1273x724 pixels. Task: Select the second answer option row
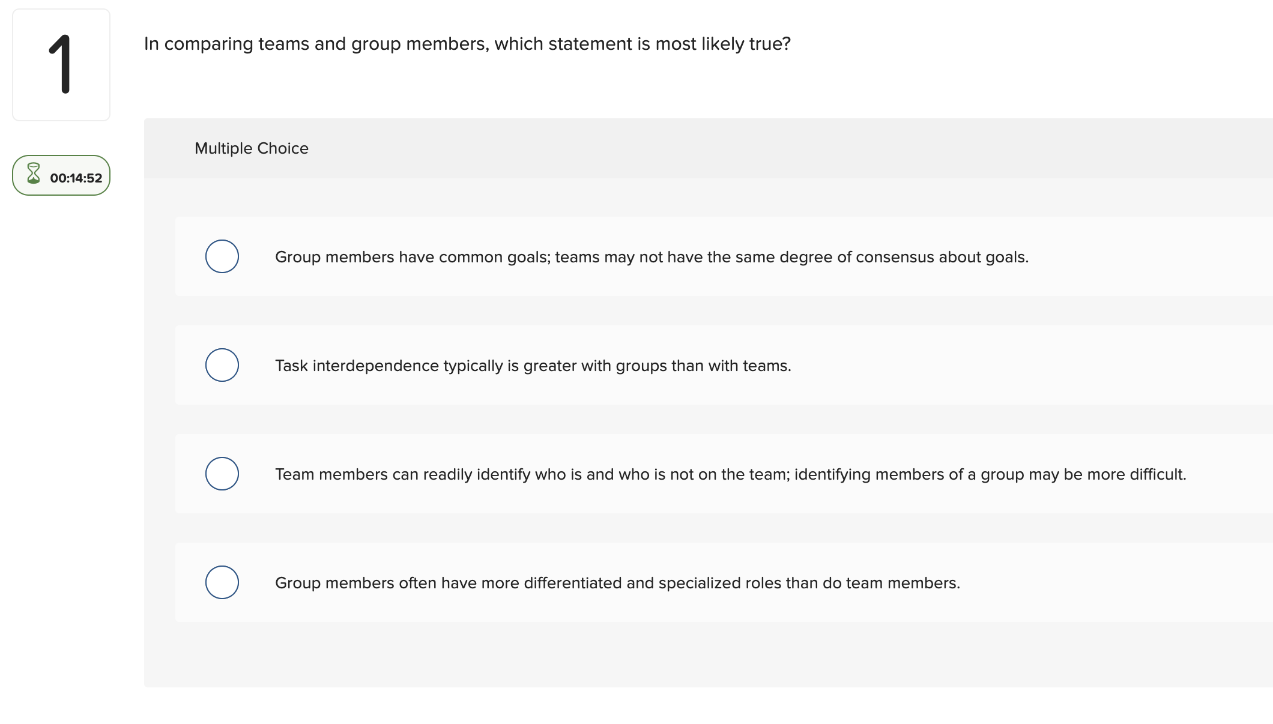point(709,365)
